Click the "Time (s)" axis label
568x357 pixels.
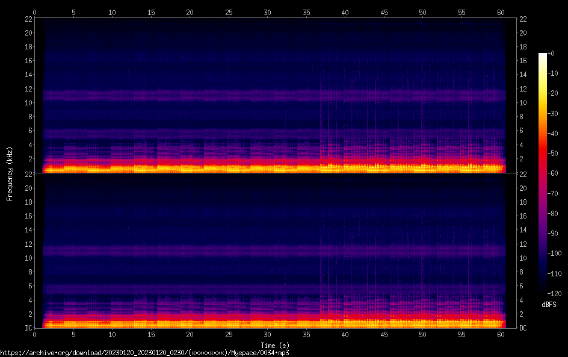(x=276, y=345)
